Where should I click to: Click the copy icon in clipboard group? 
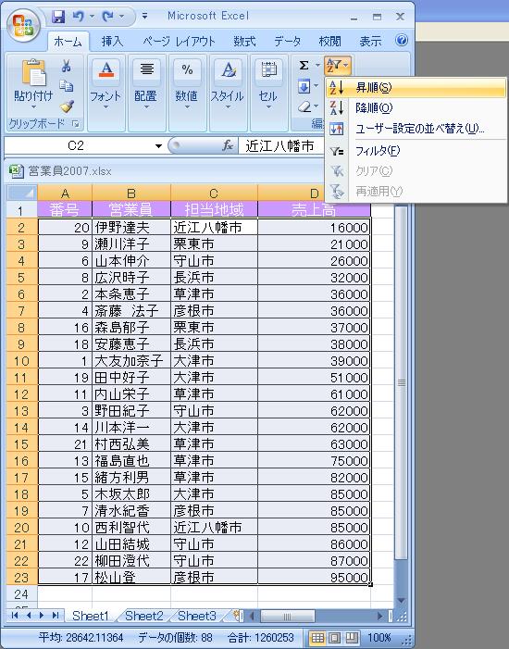point(67,86)
